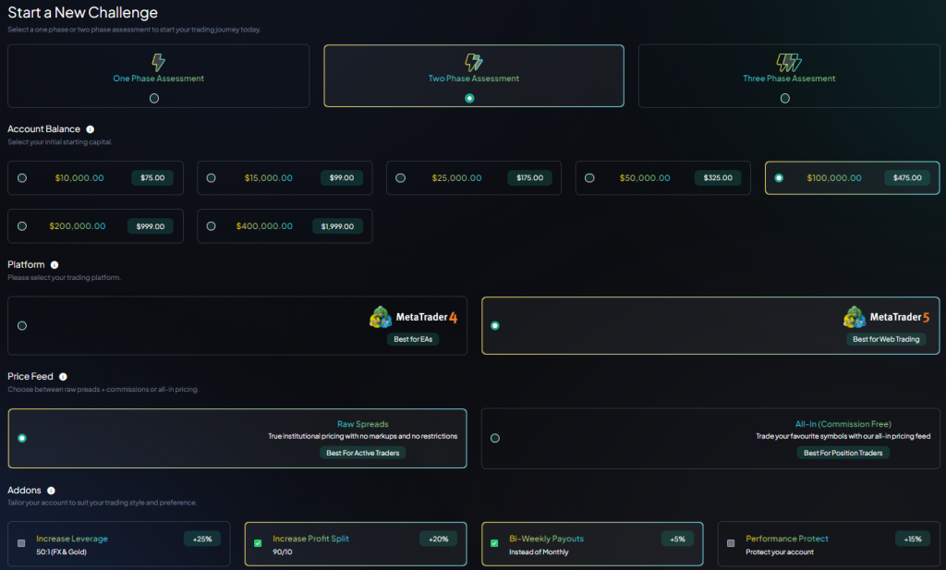Tick the Performance Protect checkbox
The image size is (946, 570).
pyautogui.click(x=731, y=543)
